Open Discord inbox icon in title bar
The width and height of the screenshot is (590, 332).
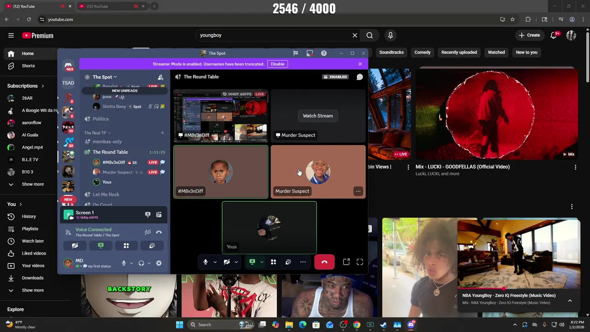(x=310, y=53)
